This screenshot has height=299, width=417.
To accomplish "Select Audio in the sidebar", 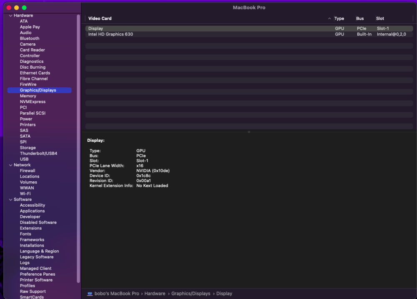I will coord(25,32).
